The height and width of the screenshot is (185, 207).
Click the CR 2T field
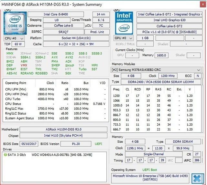(197, 154)
